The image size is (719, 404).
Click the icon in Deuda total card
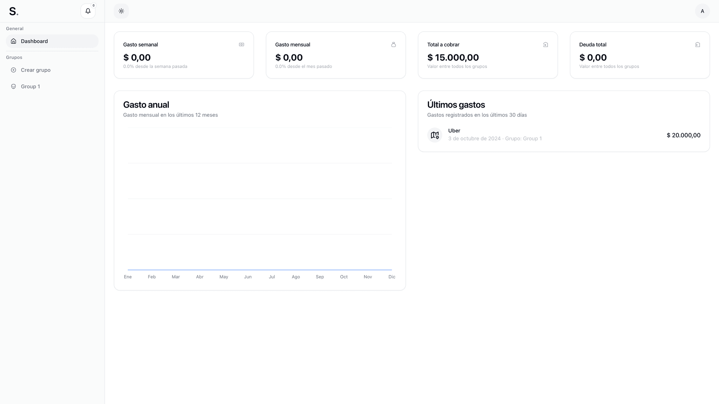pos(698,45)
